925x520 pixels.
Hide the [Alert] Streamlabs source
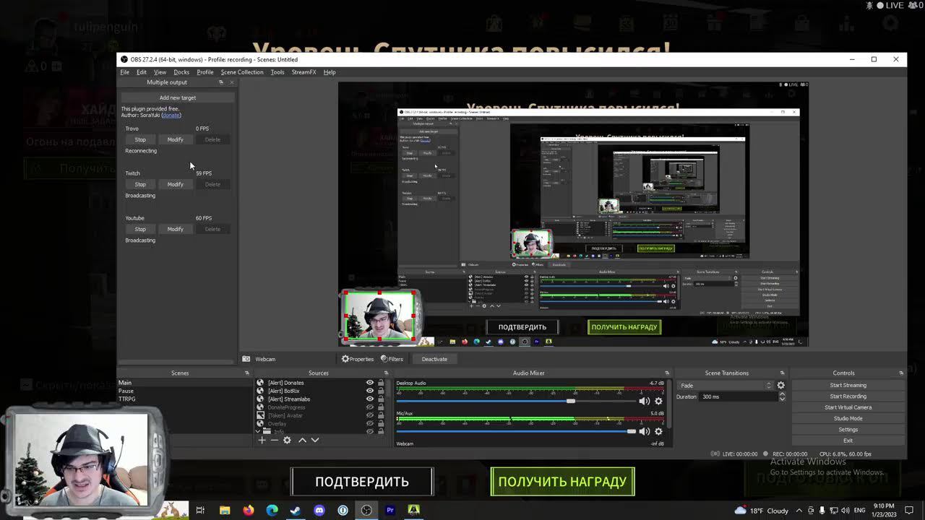click(370, 399)
